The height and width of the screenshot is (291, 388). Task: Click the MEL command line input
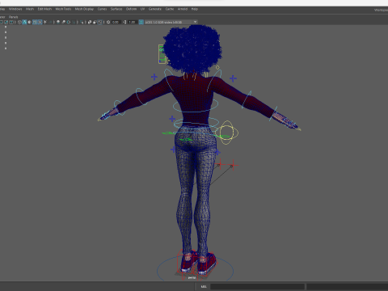click(257, 286)
